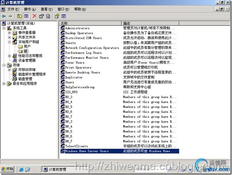Click the Disk Defragmenter (磁盘碎片整理程序) icon
Image resolution: width=232 pixels, height=175 pixels.
click(15, 74)
